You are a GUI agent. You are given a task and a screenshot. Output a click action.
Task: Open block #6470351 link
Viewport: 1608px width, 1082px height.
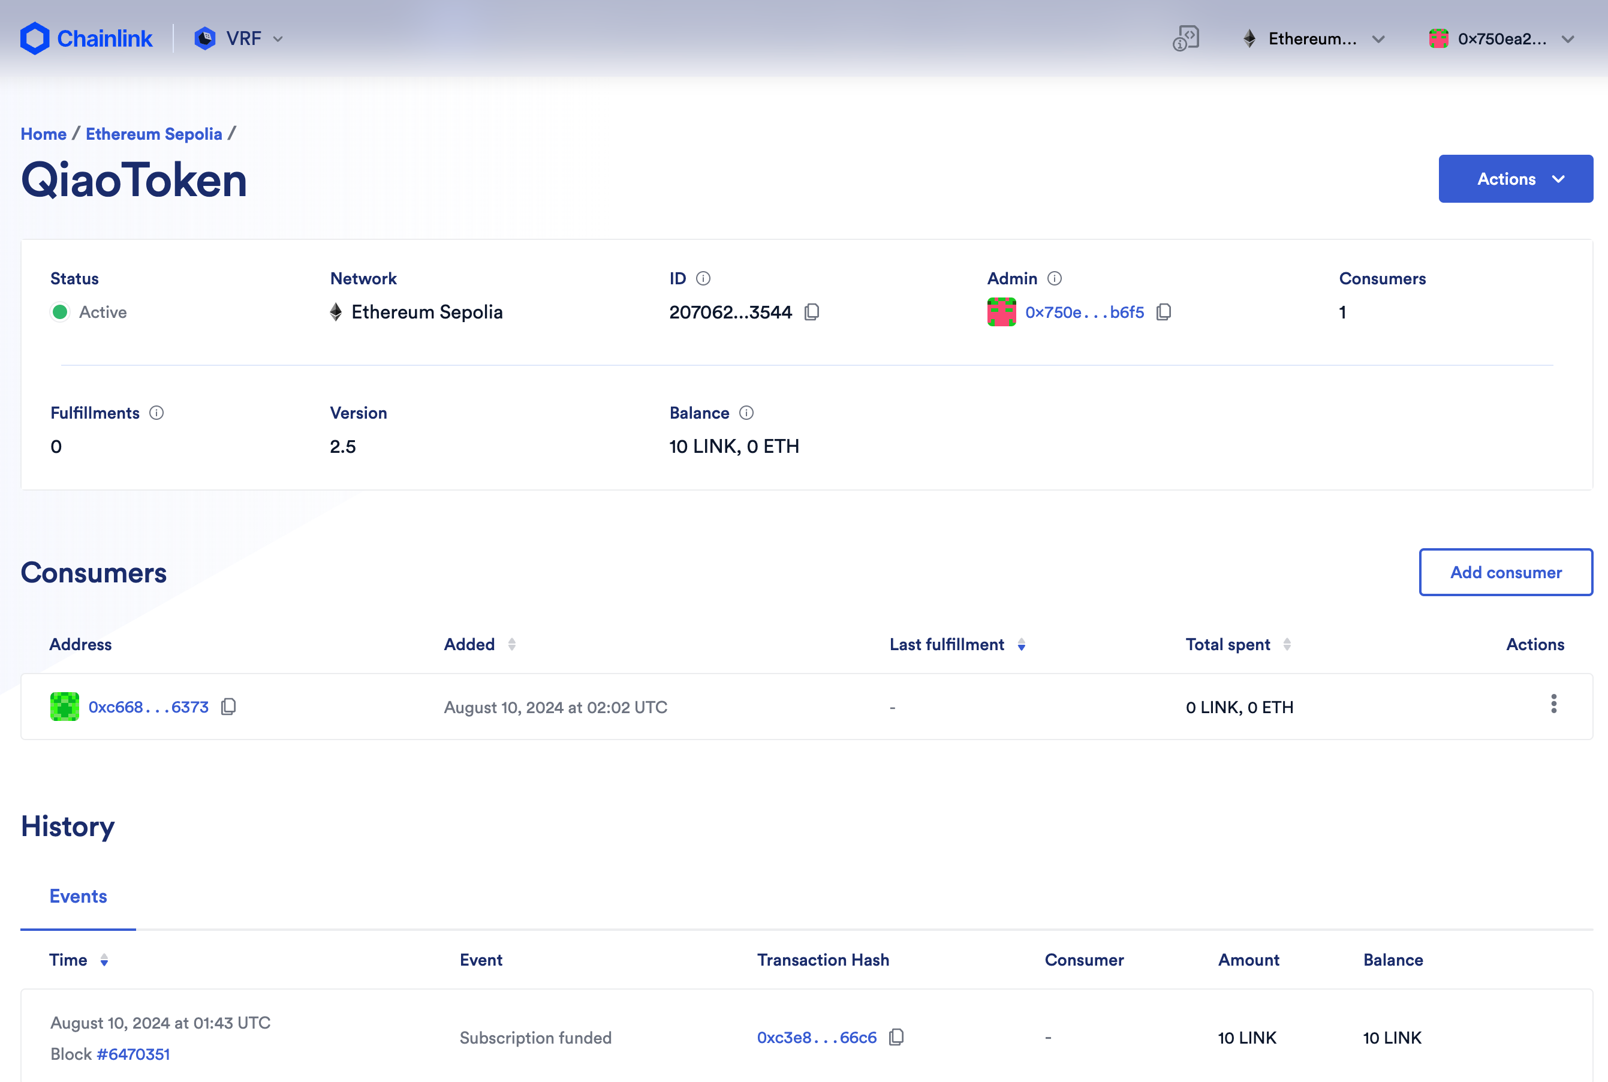[x=133, y=1054]
